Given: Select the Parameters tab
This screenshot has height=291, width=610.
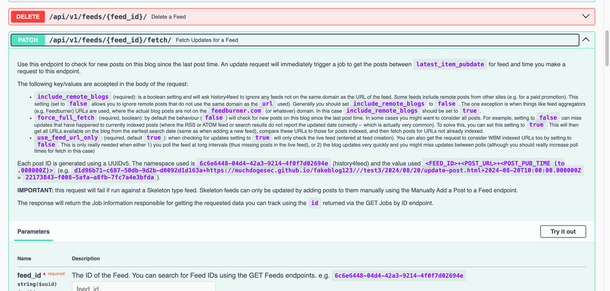Looking at the screenshot, I should pos(33,232).
